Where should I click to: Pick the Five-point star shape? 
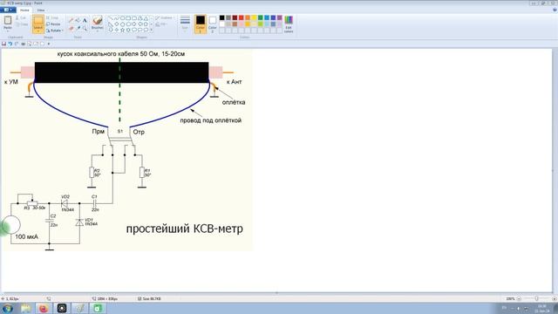tap(122, 31)
